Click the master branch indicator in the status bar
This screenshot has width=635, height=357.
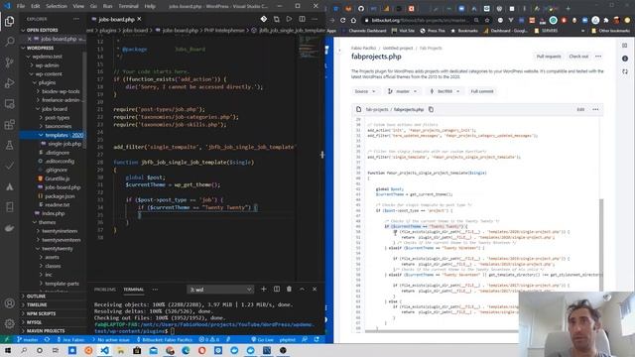[28, 339]
